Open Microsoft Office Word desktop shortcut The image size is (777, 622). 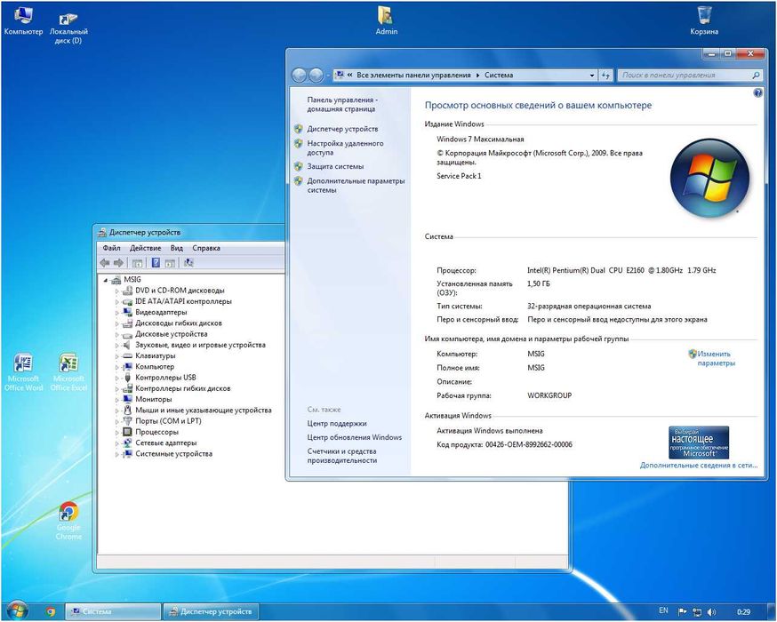pos(23,372)
